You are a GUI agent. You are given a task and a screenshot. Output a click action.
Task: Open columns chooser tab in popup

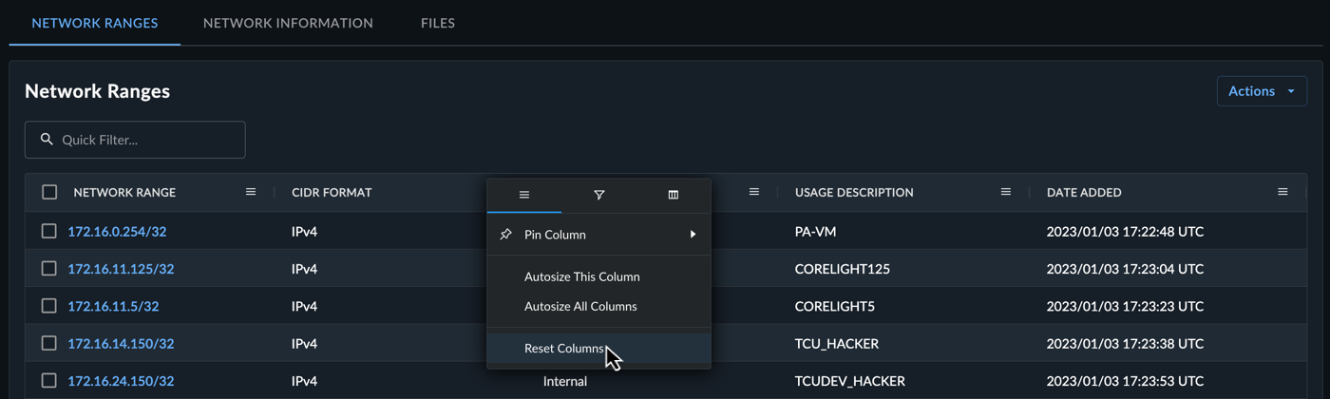673,195
